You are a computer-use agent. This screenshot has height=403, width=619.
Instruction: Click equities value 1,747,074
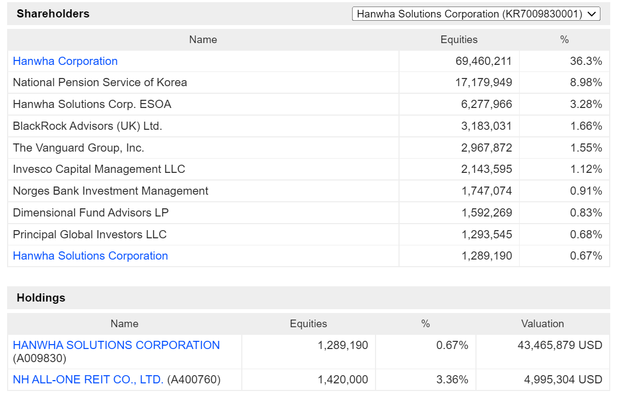(x=487, y=191)
